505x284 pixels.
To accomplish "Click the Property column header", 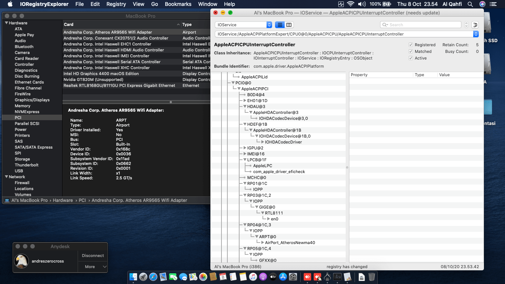I will (x=381, y=75).
